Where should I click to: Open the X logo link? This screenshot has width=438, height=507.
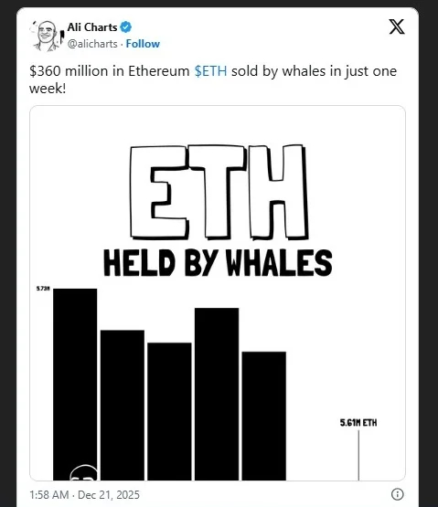coord(397,26)
